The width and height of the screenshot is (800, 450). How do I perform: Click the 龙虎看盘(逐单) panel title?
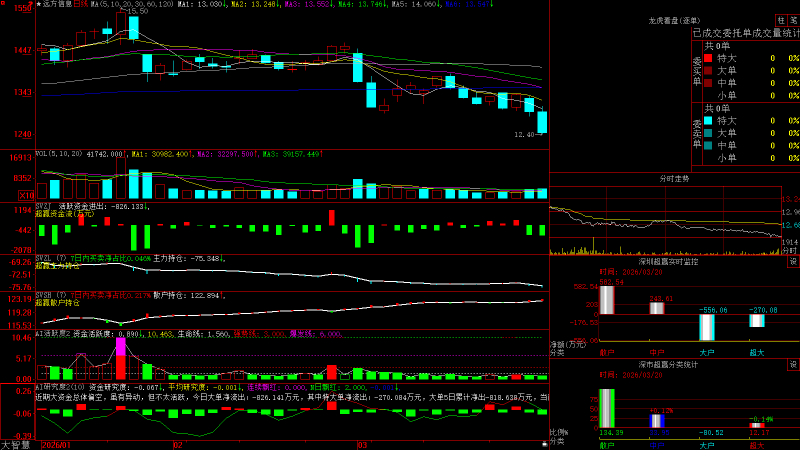coord(674,20)
